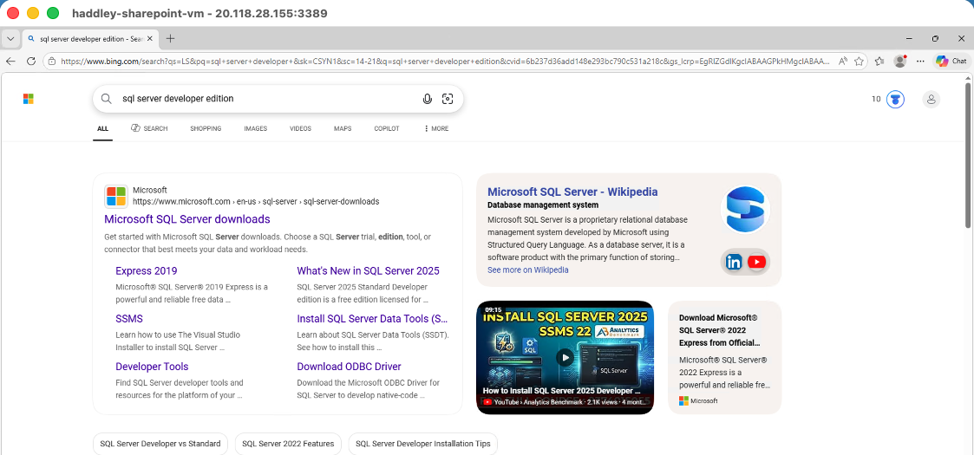
Task: Open Microsoft SQL Server - Wikipedia heading
Action: click(x=572, y=192)
